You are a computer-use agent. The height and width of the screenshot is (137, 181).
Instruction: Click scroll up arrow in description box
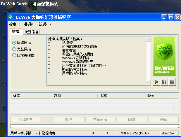pyautogui.click(x=148, y=39)
